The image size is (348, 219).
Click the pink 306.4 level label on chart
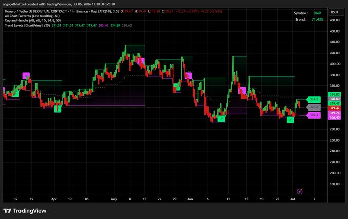click(314, 115)
